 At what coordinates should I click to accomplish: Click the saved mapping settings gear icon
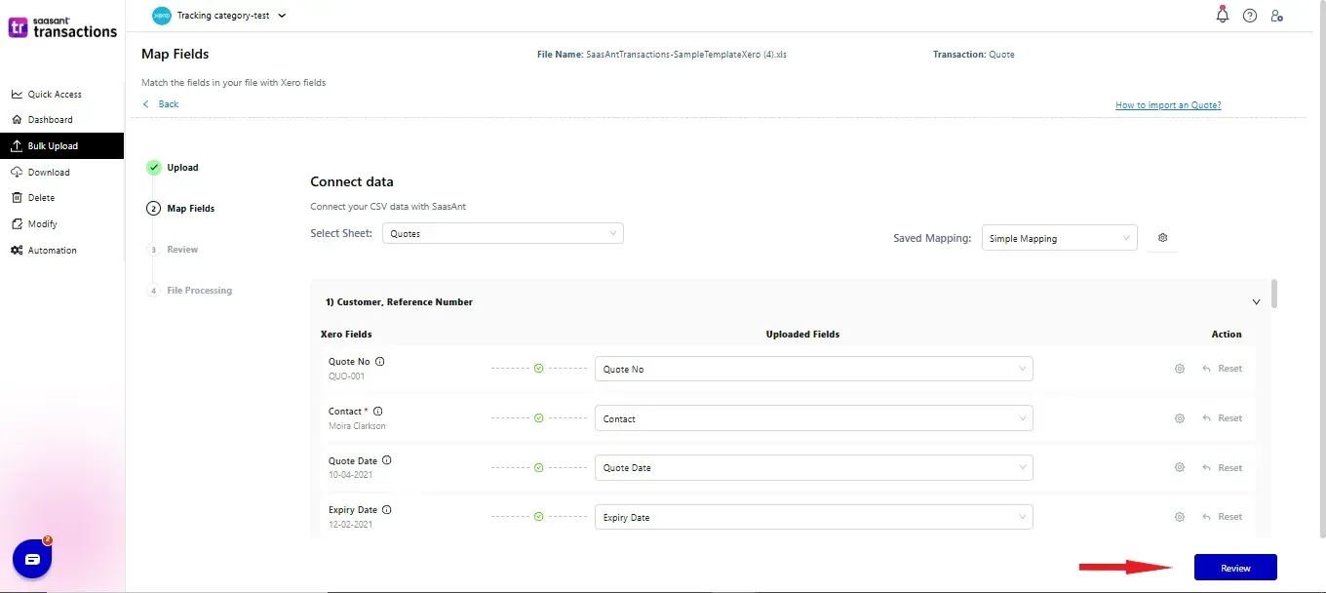tap(1162, 238)
